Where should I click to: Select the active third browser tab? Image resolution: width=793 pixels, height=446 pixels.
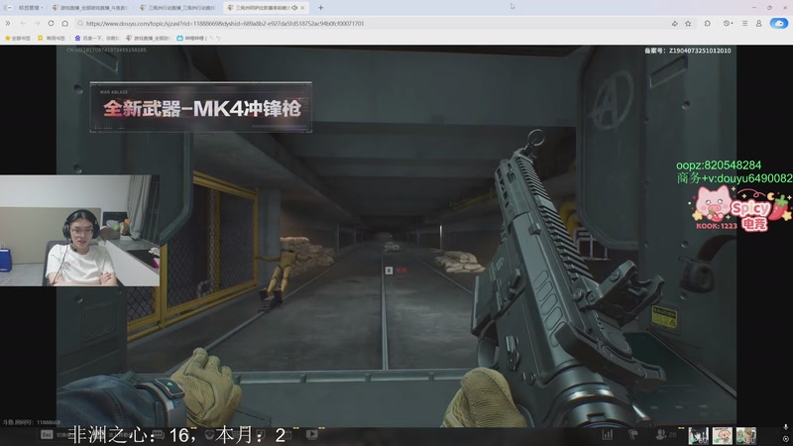point(266,8)
